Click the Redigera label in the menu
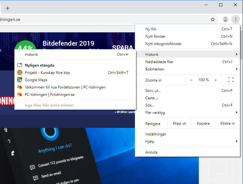 pos(152,123)
